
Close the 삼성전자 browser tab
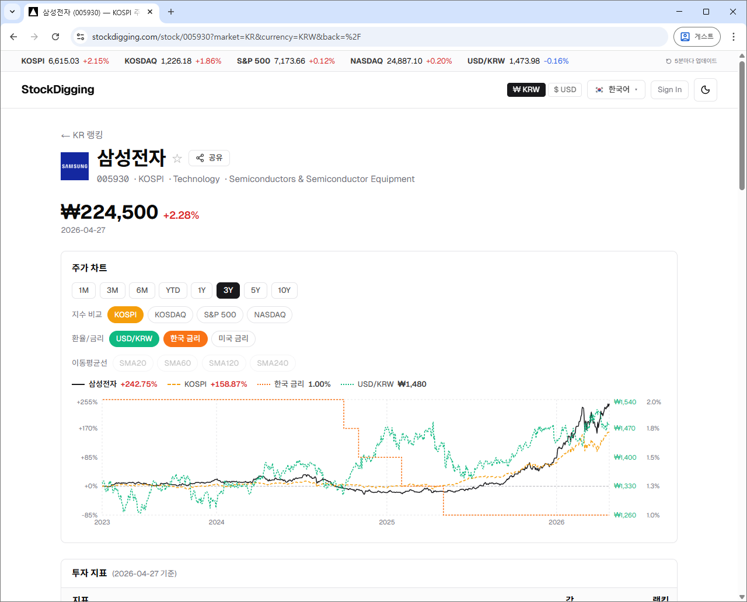point(150,12)
